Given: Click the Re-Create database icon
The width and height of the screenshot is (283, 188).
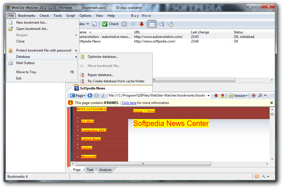Looking at the screenshot, I should pos(82,81).
